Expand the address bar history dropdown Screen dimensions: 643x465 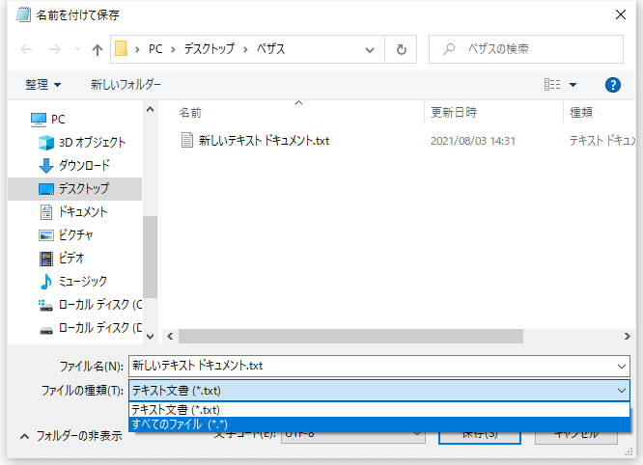coord(370,49)
